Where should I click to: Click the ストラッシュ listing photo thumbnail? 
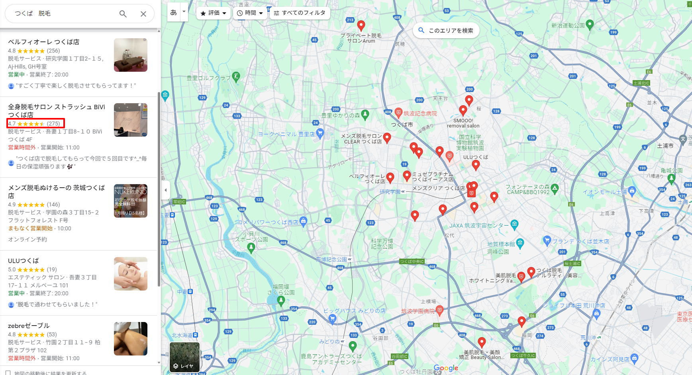coord(131,120)
